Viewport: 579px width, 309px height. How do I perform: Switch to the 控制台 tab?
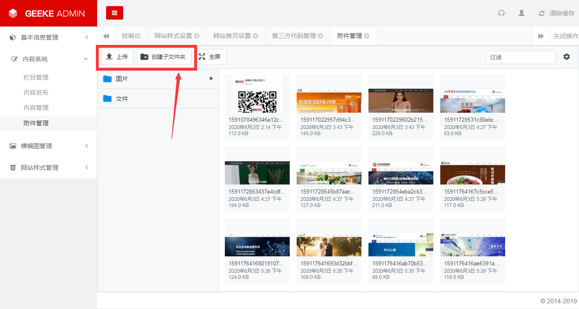(131, 36)
